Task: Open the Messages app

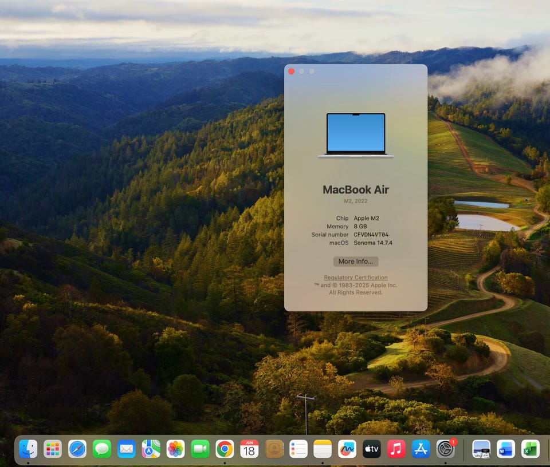Action: tap(102, 449)
